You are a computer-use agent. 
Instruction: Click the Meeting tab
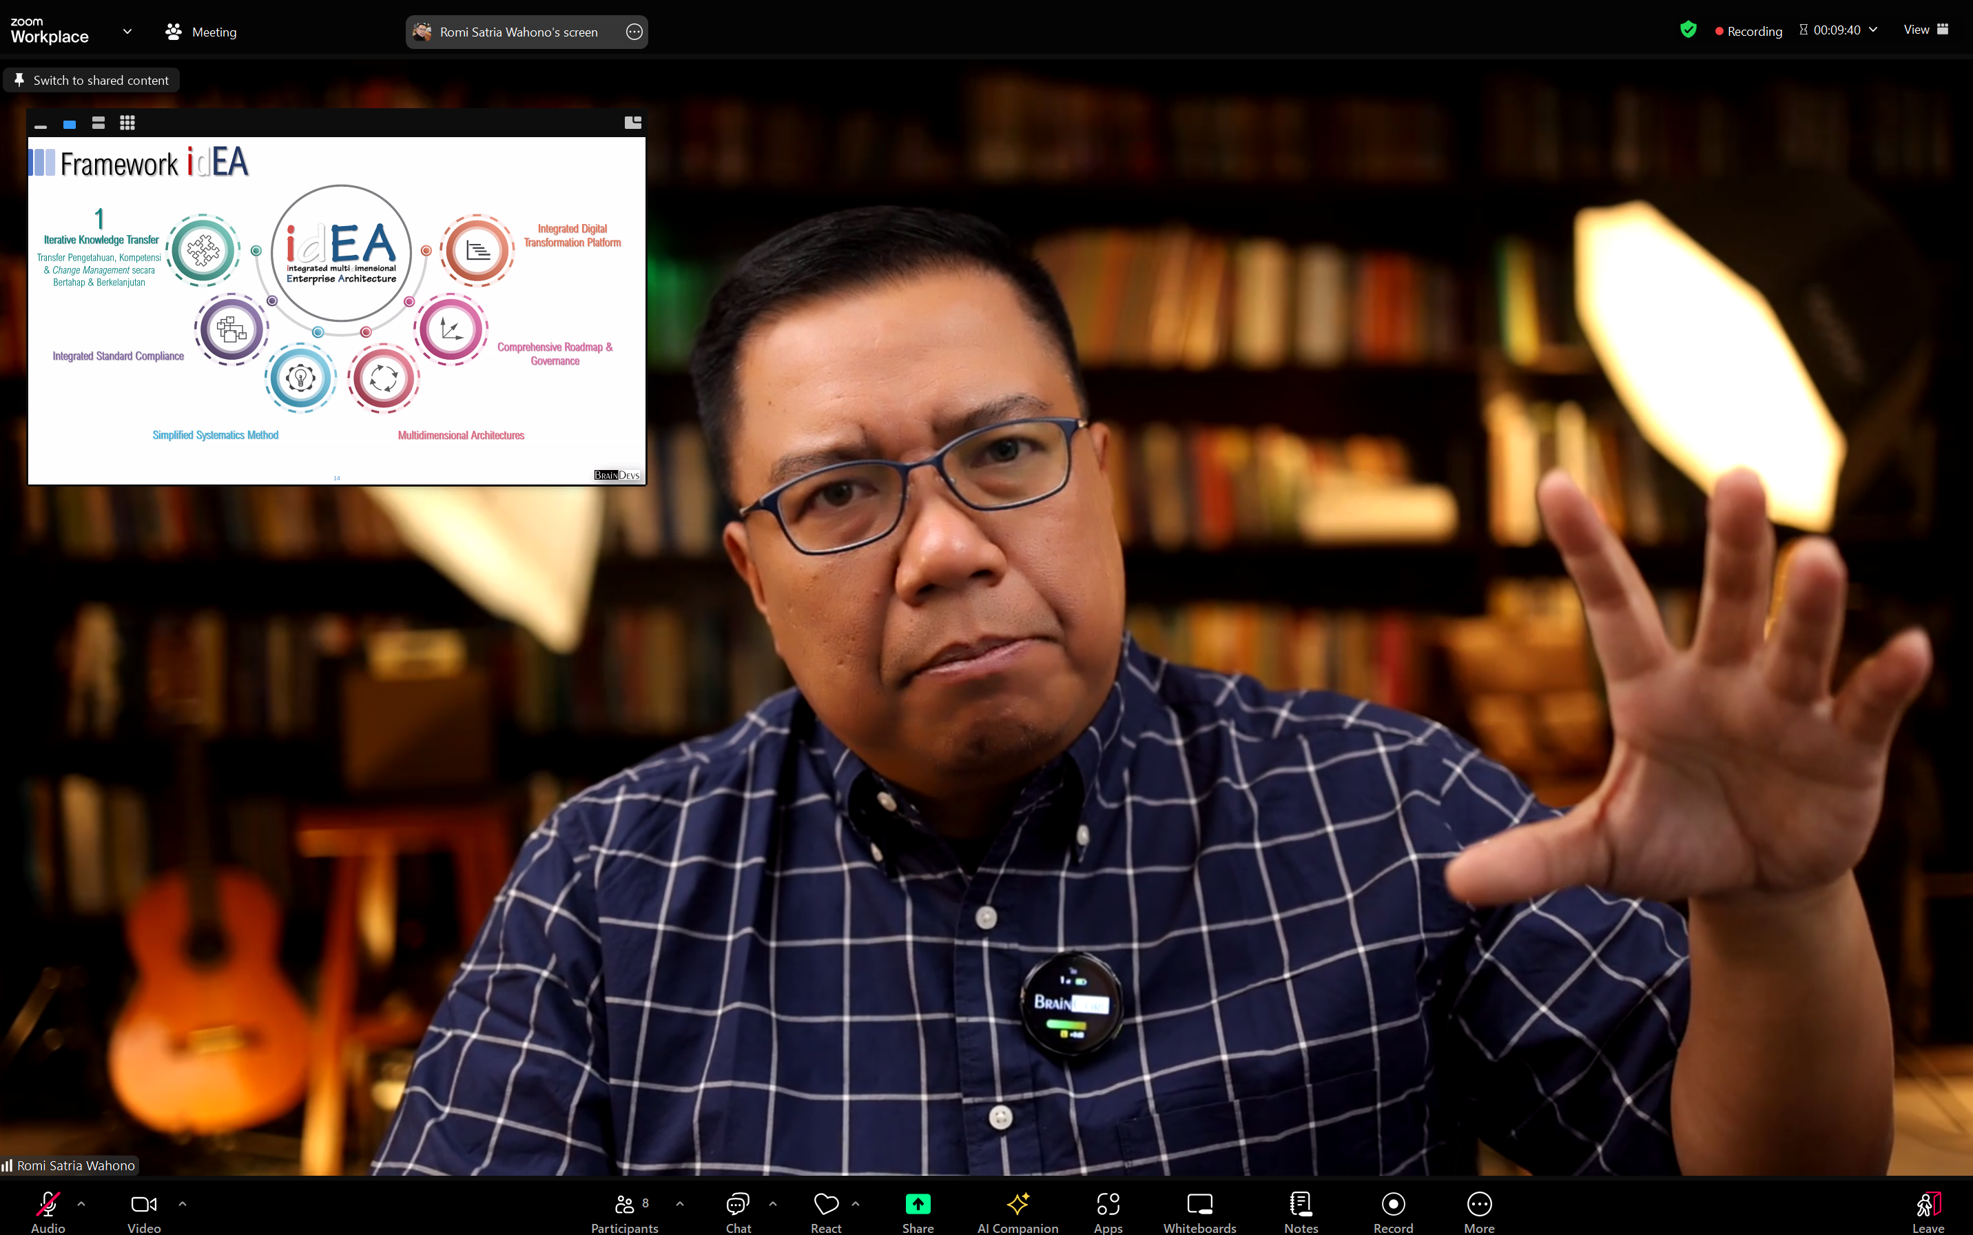coord(202,32)
